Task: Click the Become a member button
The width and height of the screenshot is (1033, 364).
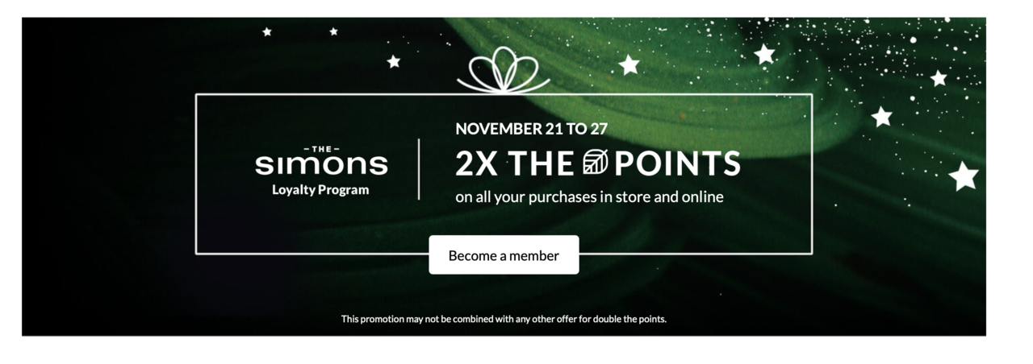Action: coord(504,255)
